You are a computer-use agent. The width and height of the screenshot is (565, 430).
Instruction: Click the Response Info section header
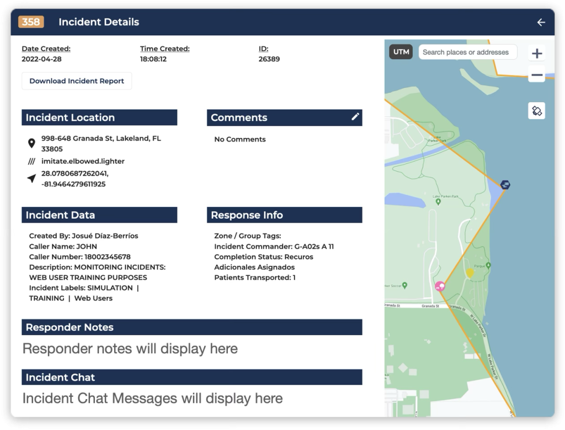[x=285, y=215]
